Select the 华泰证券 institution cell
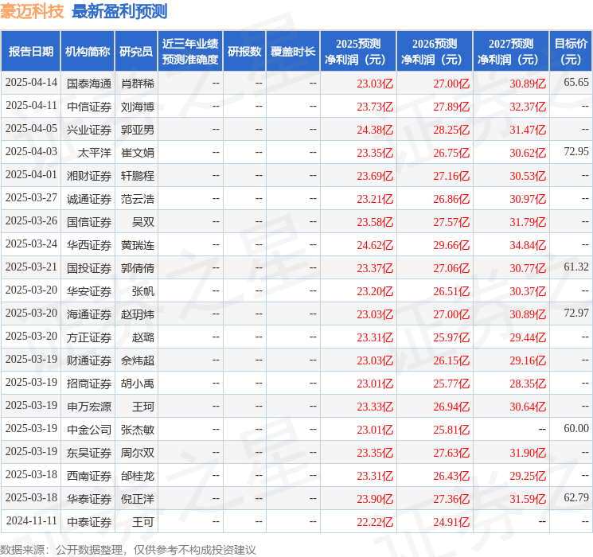 [89, 499]
